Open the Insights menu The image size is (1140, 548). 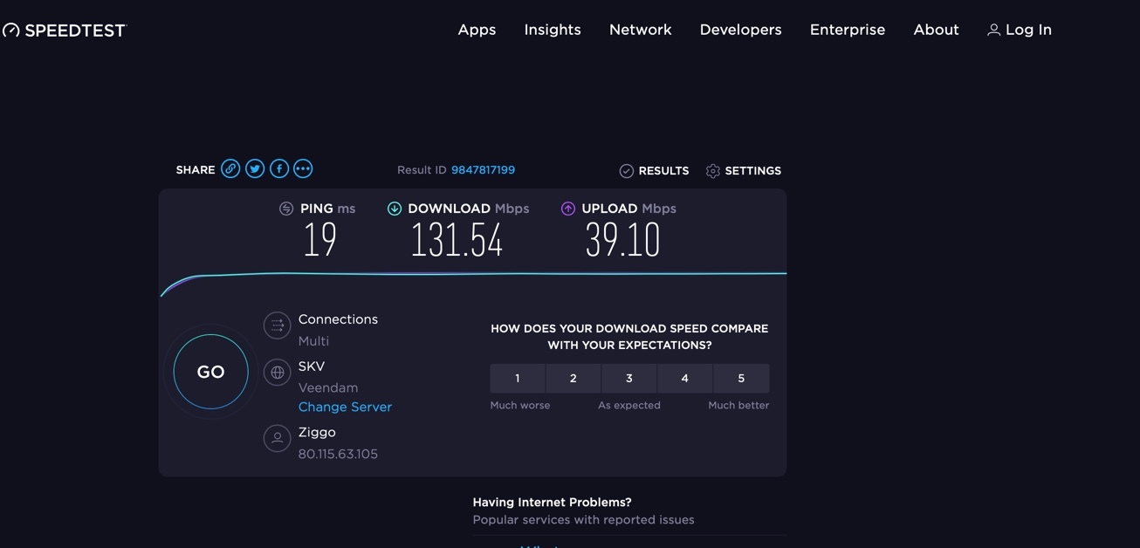click(x=553, y=30)
